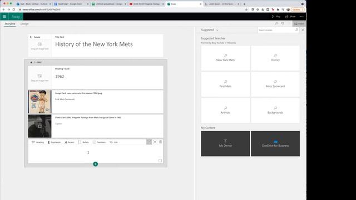Click the Insert button in the toolbar

pyautogui.click(x=299, y=24)
